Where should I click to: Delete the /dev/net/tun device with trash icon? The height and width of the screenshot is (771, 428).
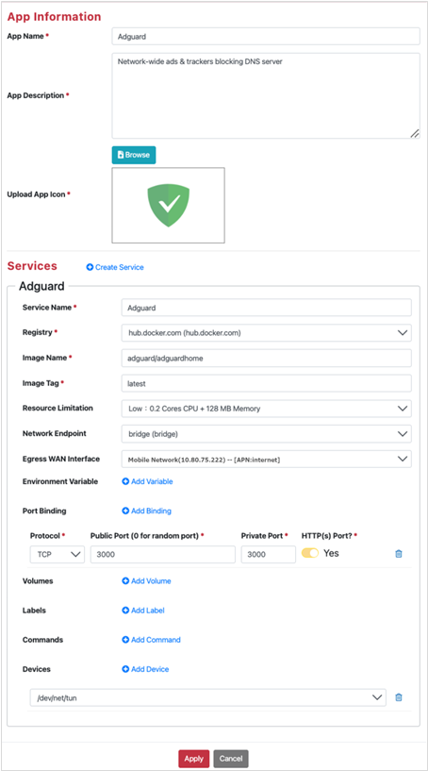(x=399, y=697)
